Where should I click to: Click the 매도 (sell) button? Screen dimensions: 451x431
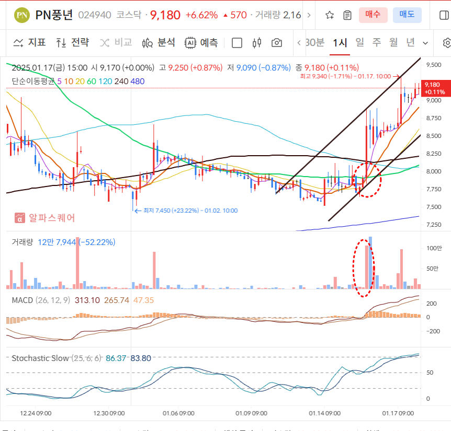[407, 15]
